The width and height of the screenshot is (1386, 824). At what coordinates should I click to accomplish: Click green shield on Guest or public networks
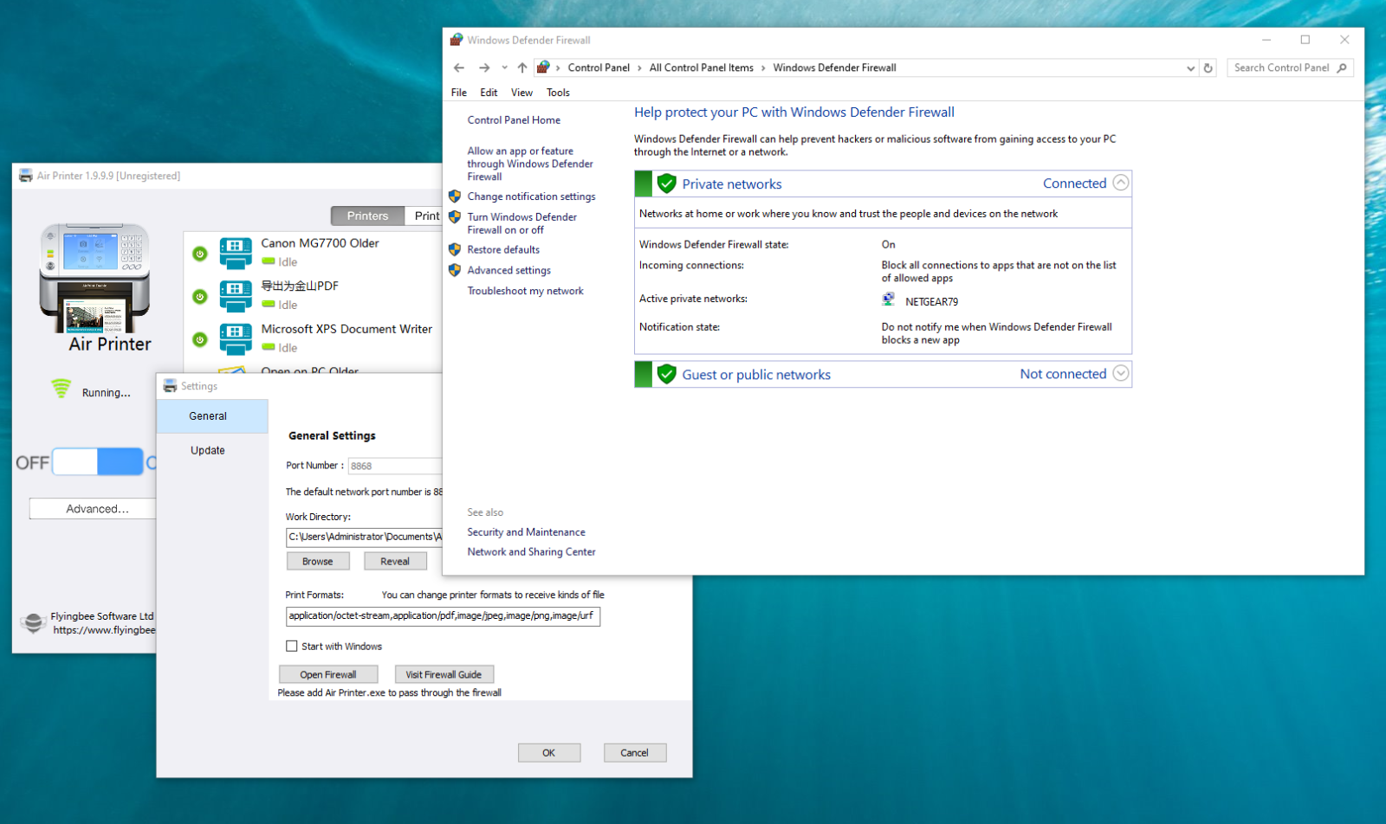[x=666, y=374]
